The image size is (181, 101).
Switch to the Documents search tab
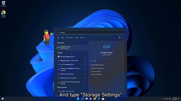pos(70,38)
